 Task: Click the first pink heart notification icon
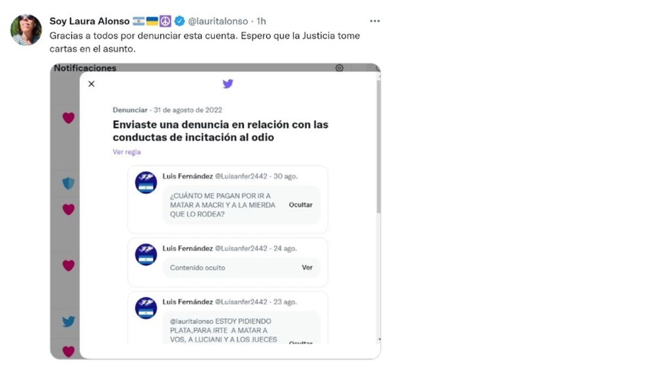(68, 118)
